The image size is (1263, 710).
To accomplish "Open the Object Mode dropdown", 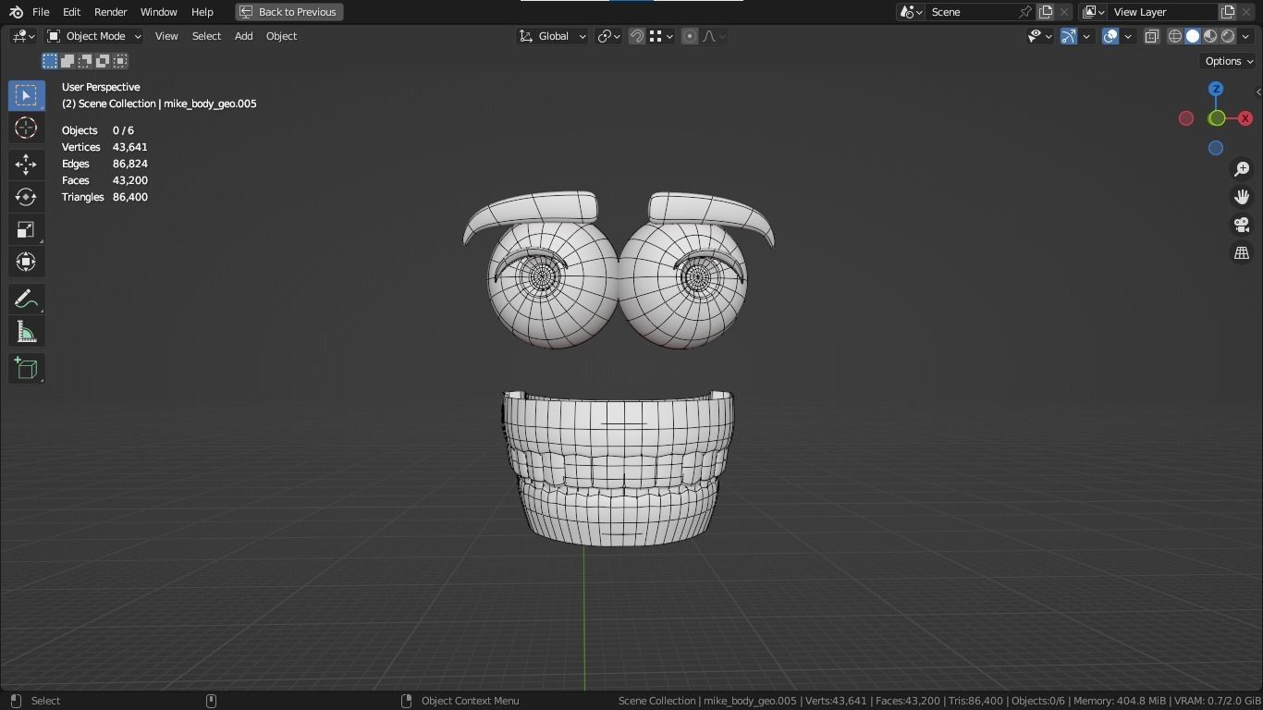I will coord(93,36).
